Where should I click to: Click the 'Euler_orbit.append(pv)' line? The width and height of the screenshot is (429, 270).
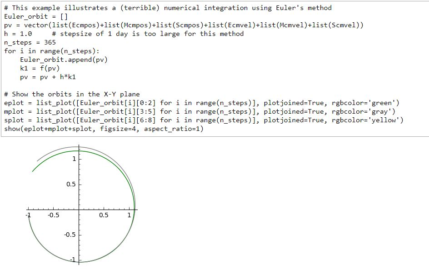64,60
